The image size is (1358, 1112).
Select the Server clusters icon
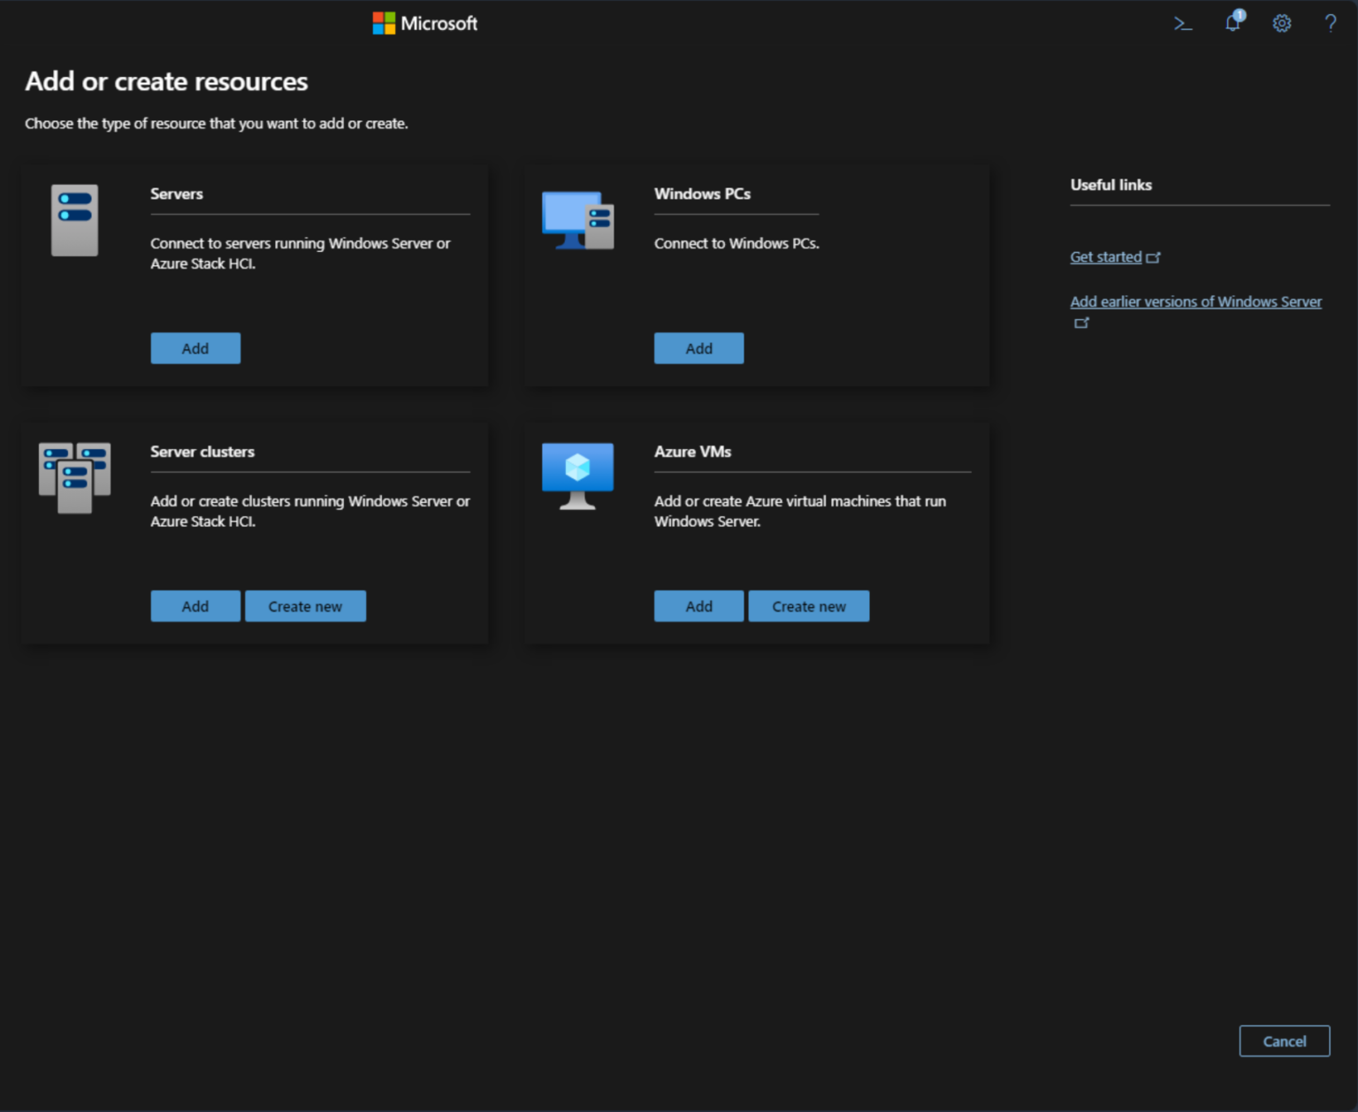74,478
